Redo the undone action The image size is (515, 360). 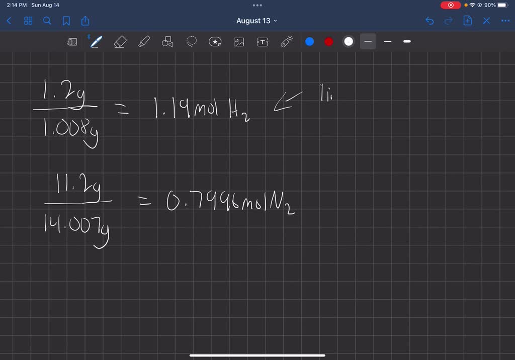click(x=448, y=21)
